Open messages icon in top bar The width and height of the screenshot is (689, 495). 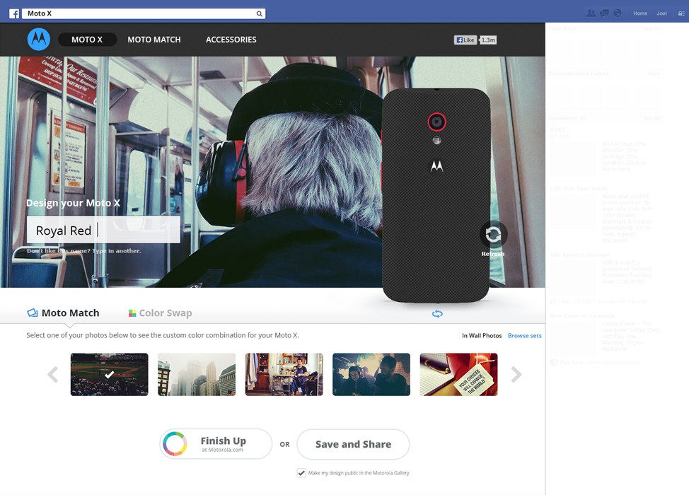605,13
